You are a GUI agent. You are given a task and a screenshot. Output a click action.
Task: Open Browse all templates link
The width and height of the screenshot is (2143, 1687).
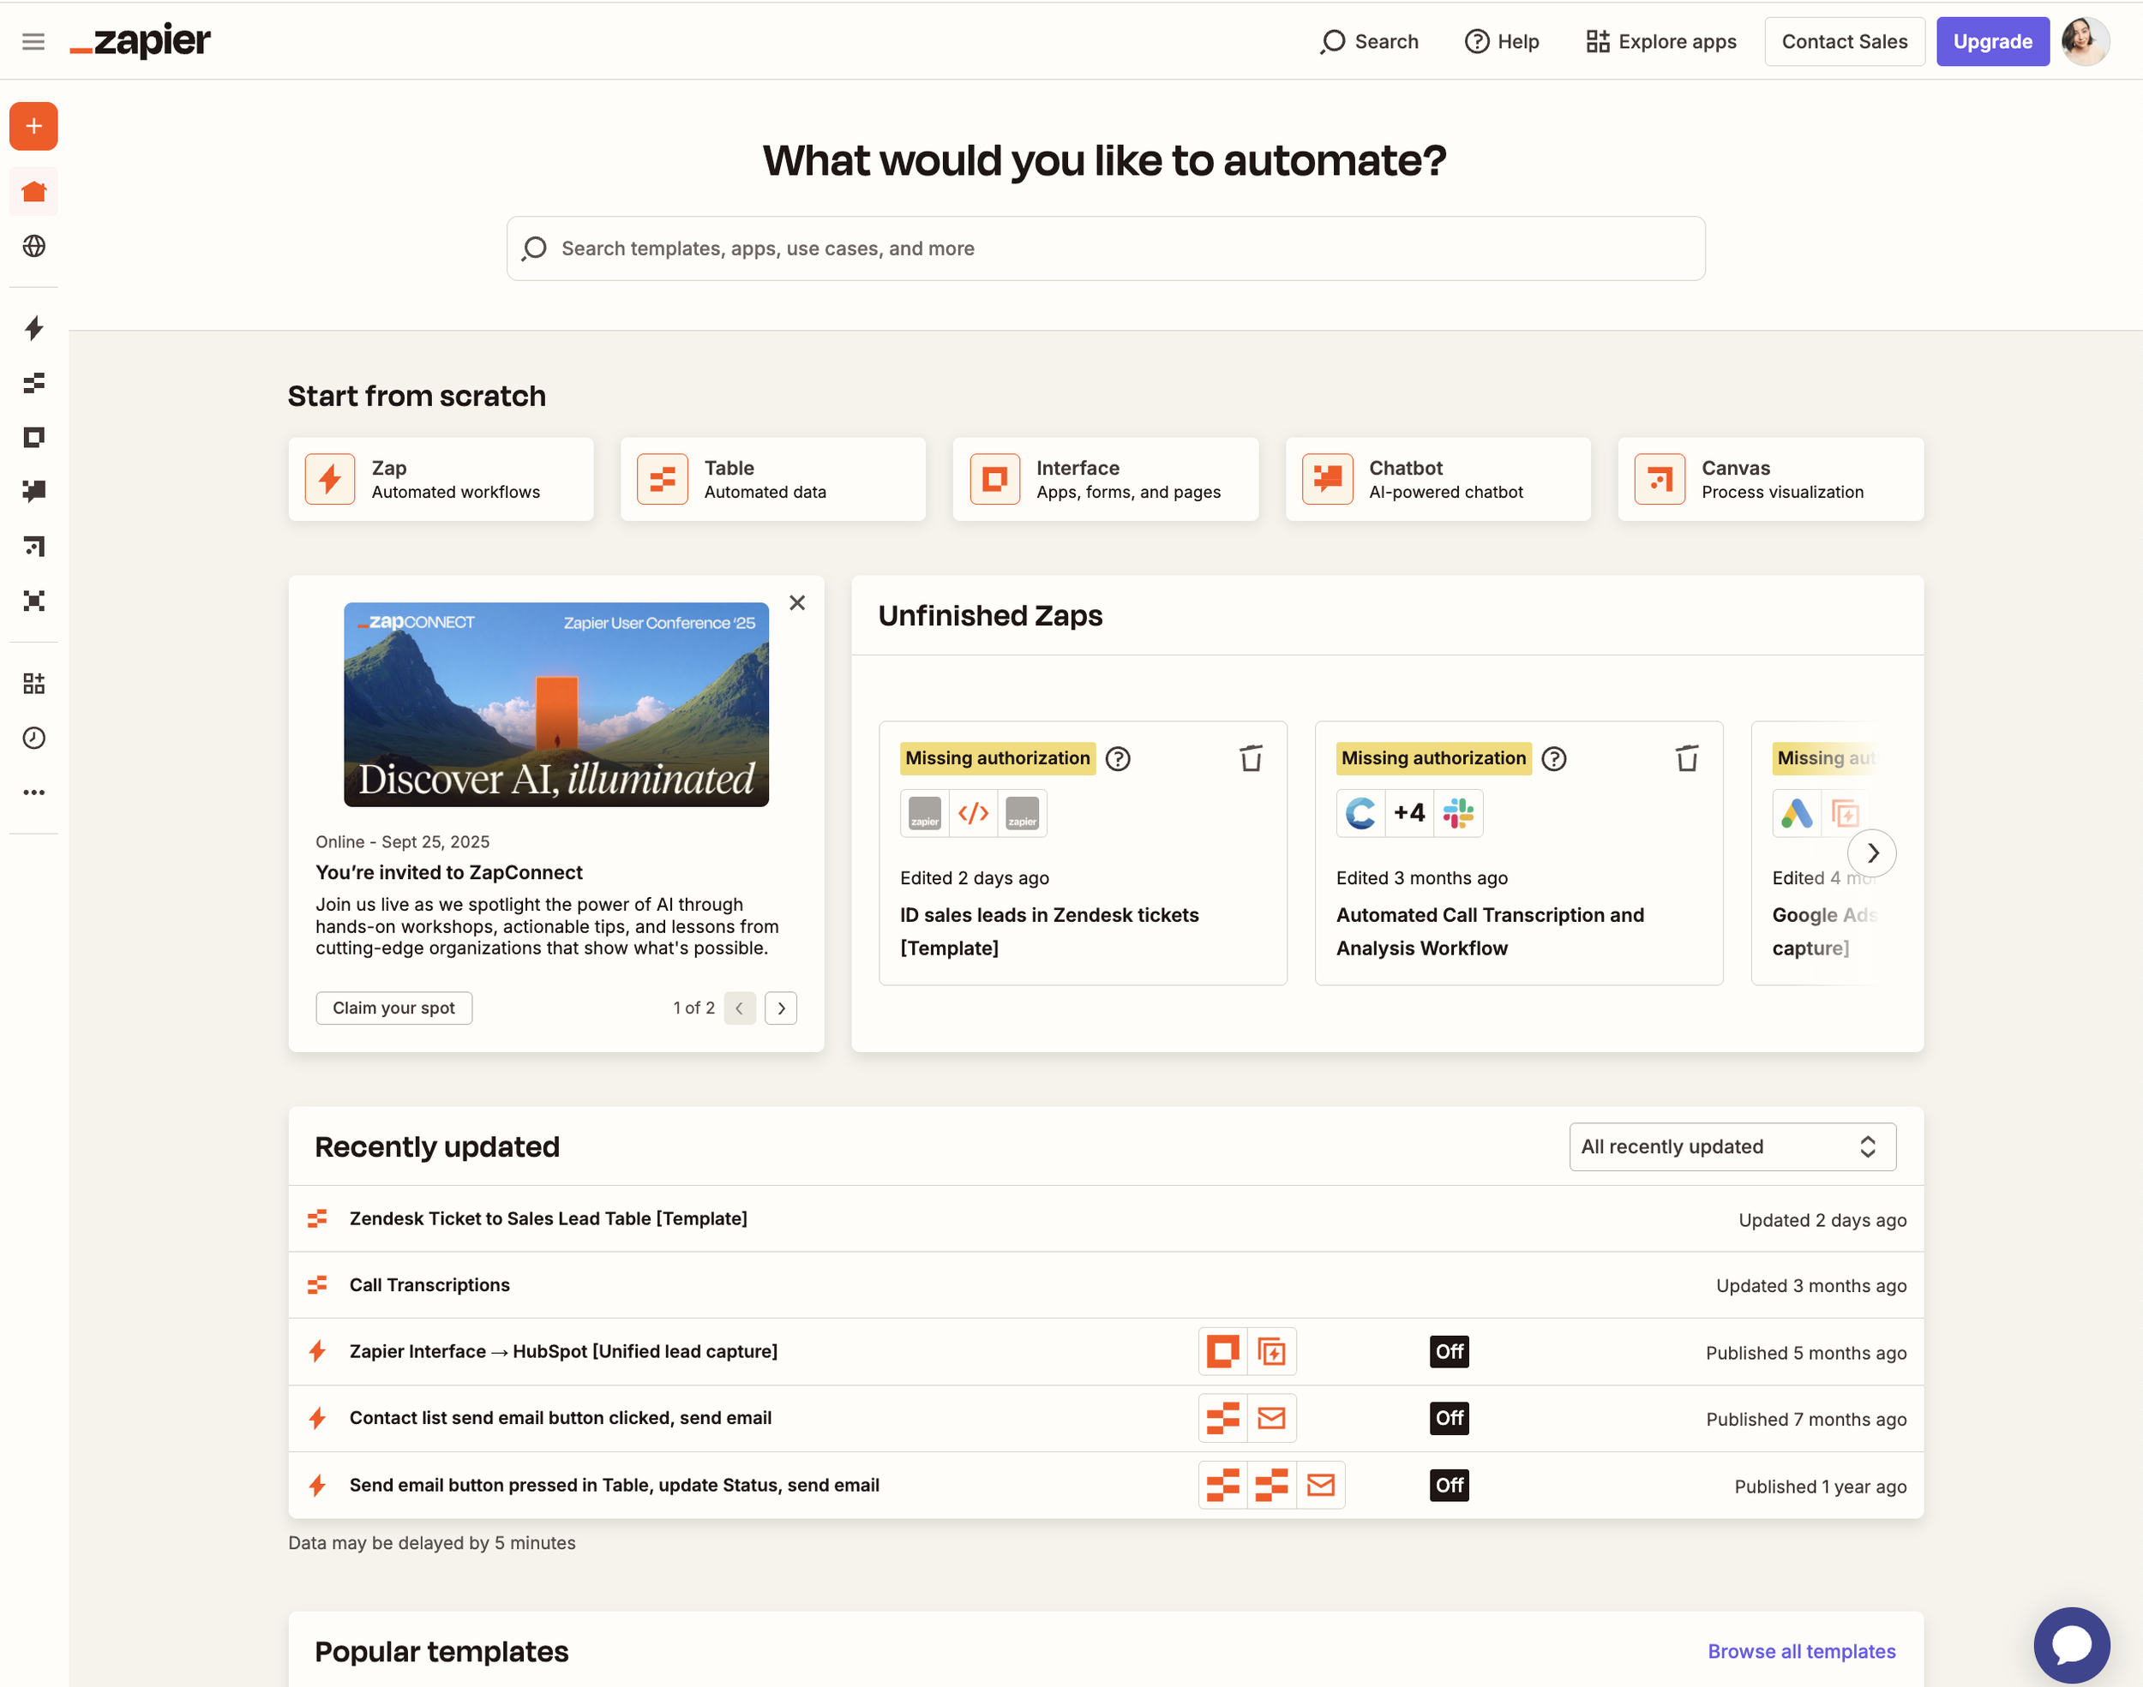(1801, 1651)
